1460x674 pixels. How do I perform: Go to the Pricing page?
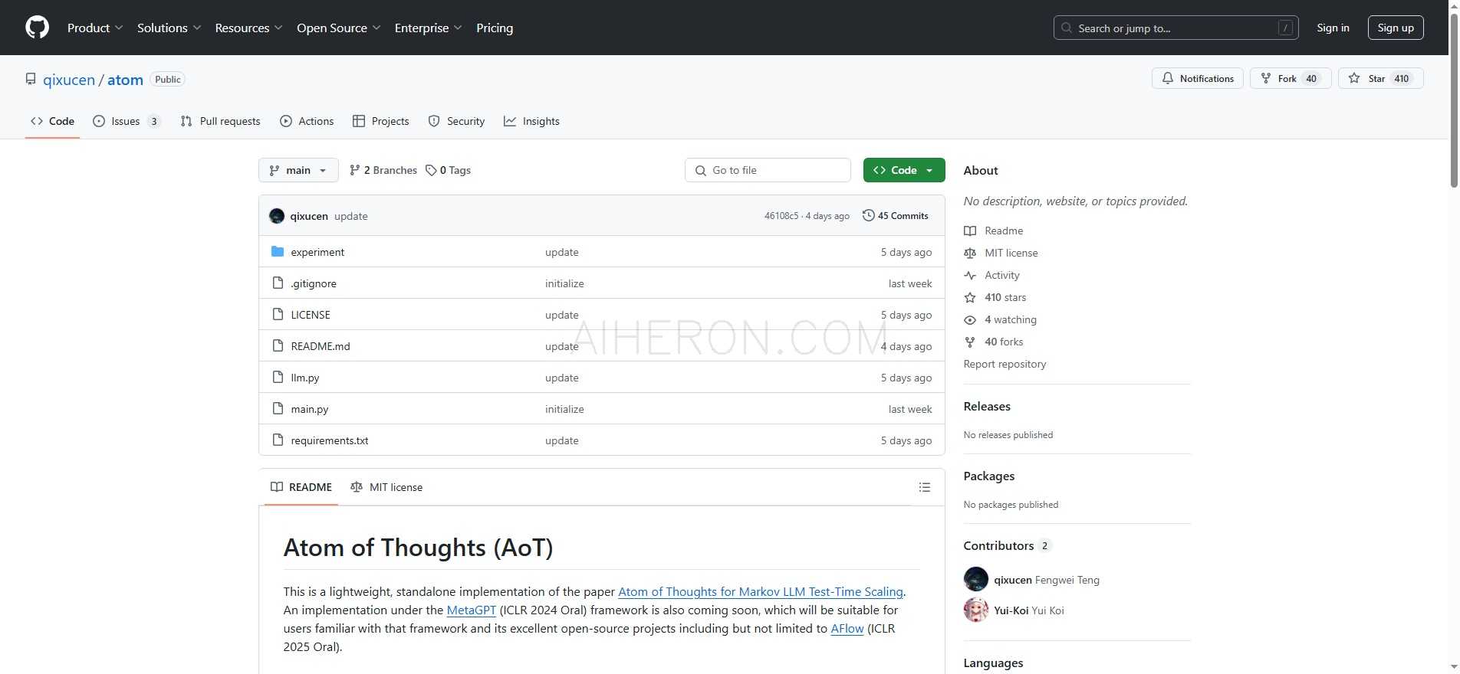(x=495, y=28)
